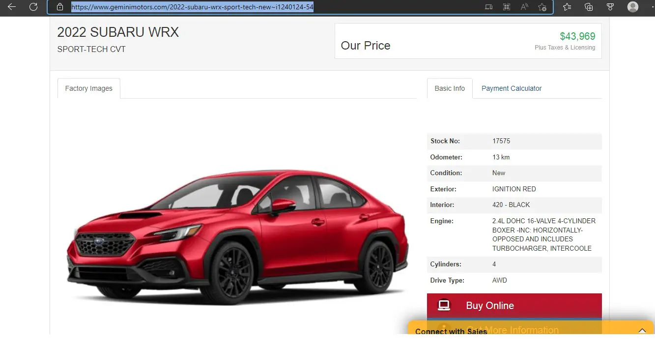Click the laptop icon on Buy Online
655x339 pixels.
coord(444,306)
